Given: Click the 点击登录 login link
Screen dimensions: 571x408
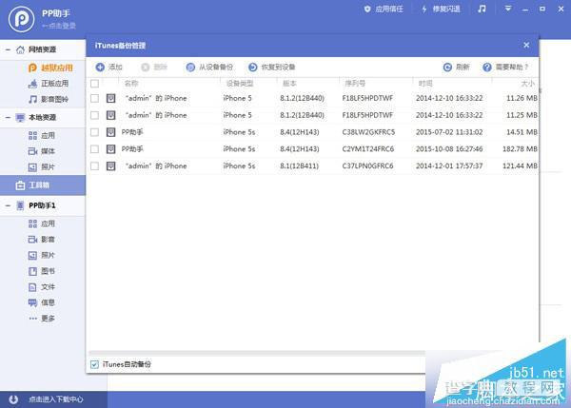Looking at the screenshot, I should [x=59, y=26].
